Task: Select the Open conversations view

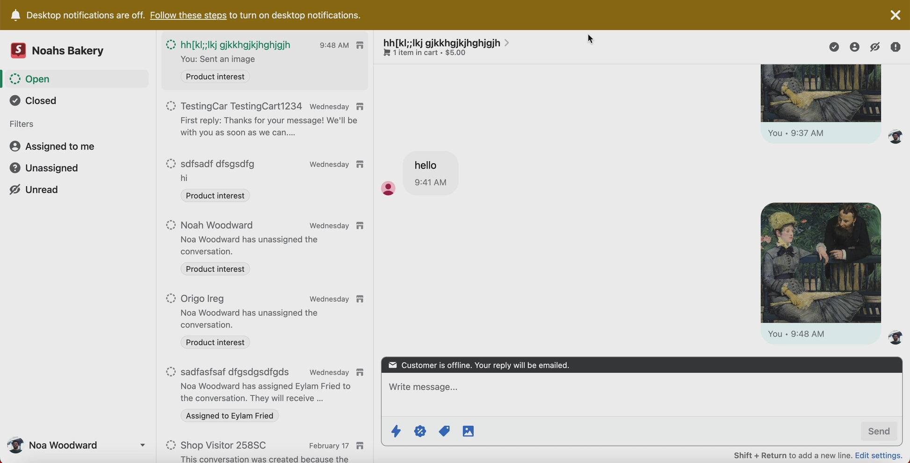Action: (76, 79)
